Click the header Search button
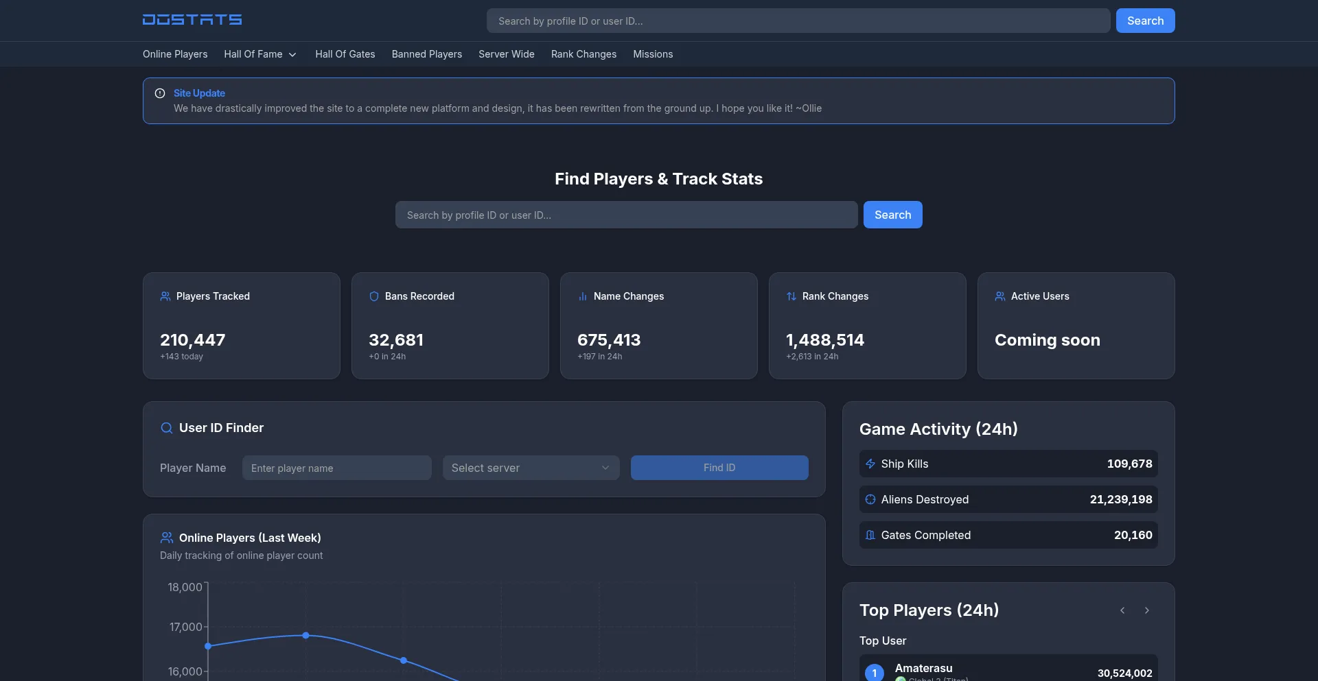This screenshot has height=681, width=1318. 1145,21
